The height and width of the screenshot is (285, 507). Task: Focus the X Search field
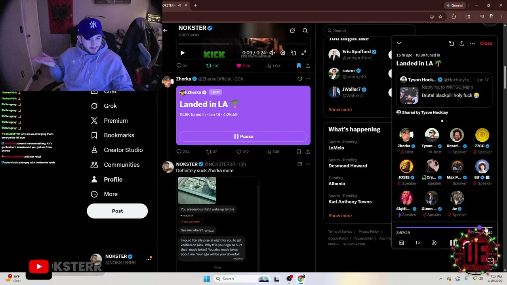click(x=370, y=30)
